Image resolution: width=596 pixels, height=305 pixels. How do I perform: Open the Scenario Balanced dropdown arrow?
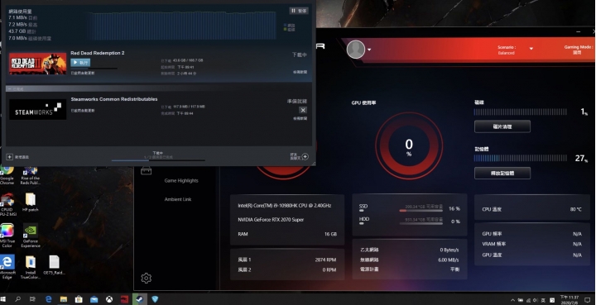click(531, 49)
